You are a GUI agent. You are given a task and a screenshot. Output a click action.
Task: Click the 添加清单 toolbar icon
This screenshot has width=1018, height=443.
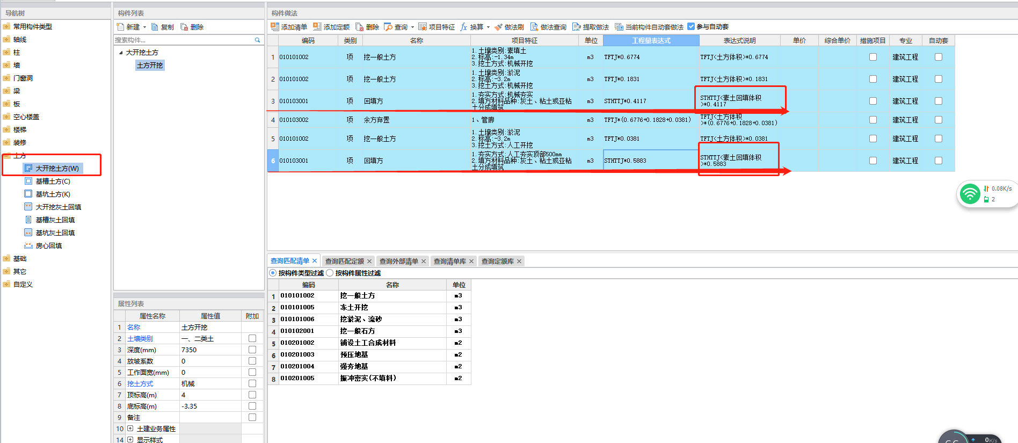[275, 27]
